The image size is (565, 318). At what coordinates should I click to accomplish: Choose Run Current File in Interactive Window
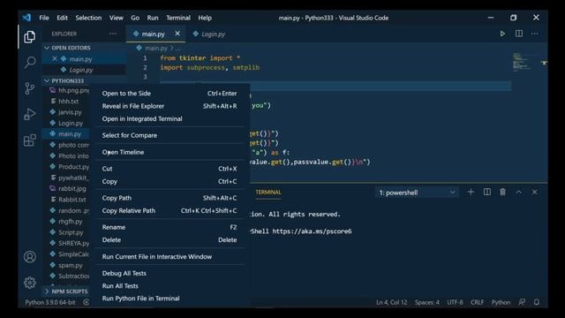coord(169,257)
